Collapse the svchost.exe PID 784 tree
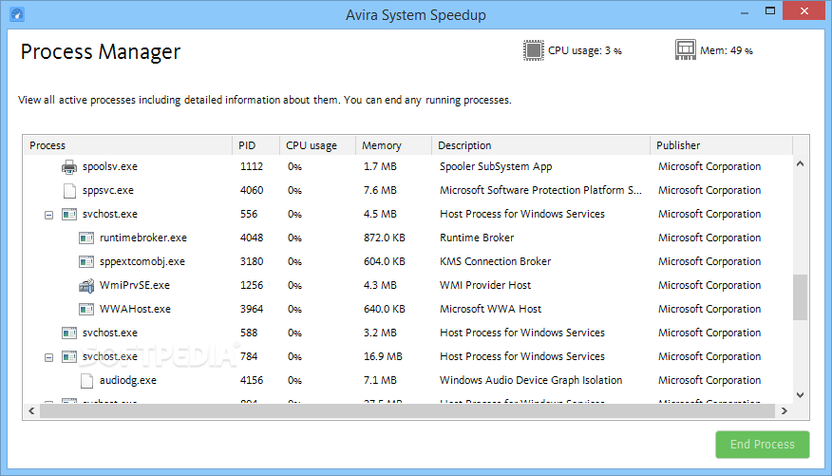This screenshot has width=832, height=476. coord(48,357)
